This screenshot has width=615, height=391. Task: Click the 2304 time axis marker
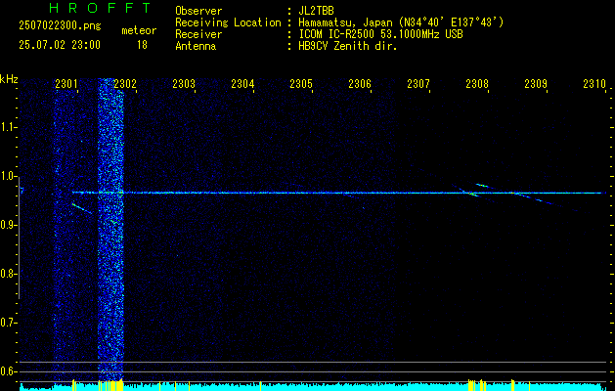[x=242, y=83]
